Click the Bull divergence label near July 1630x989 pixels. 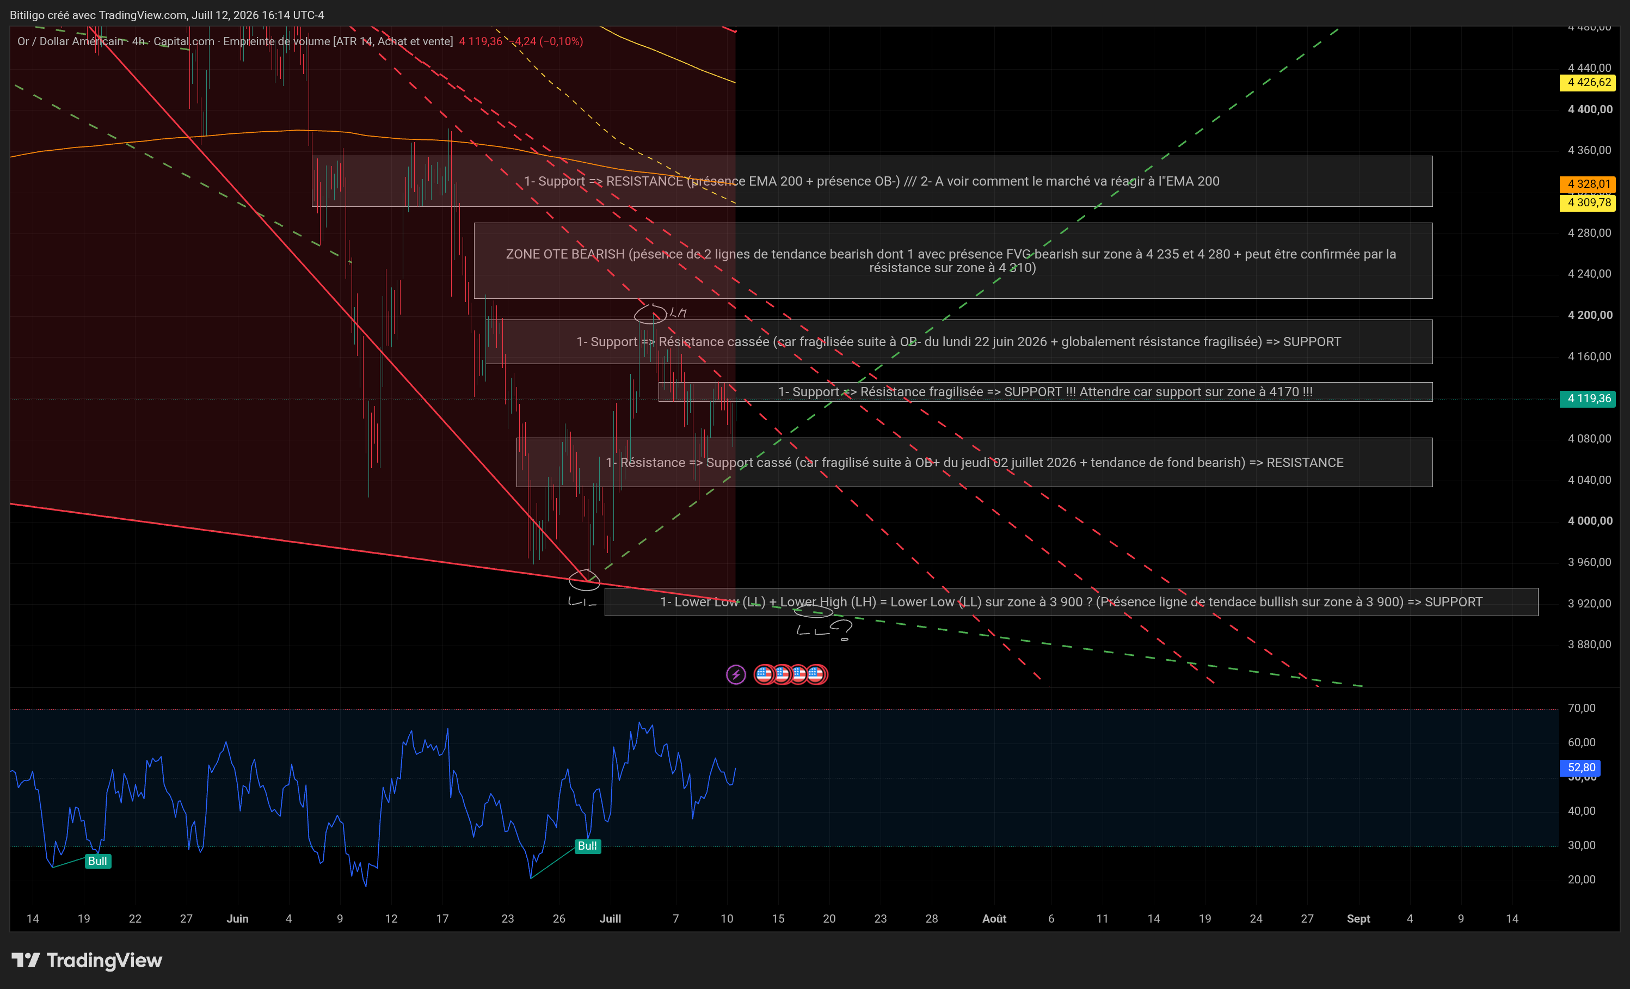pos(587,845)
